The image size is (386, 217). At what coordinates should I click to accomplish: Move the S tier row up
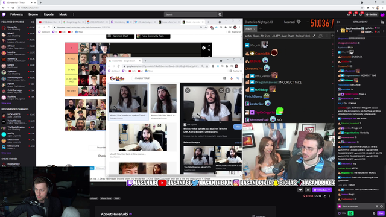[x=209, y=46]
